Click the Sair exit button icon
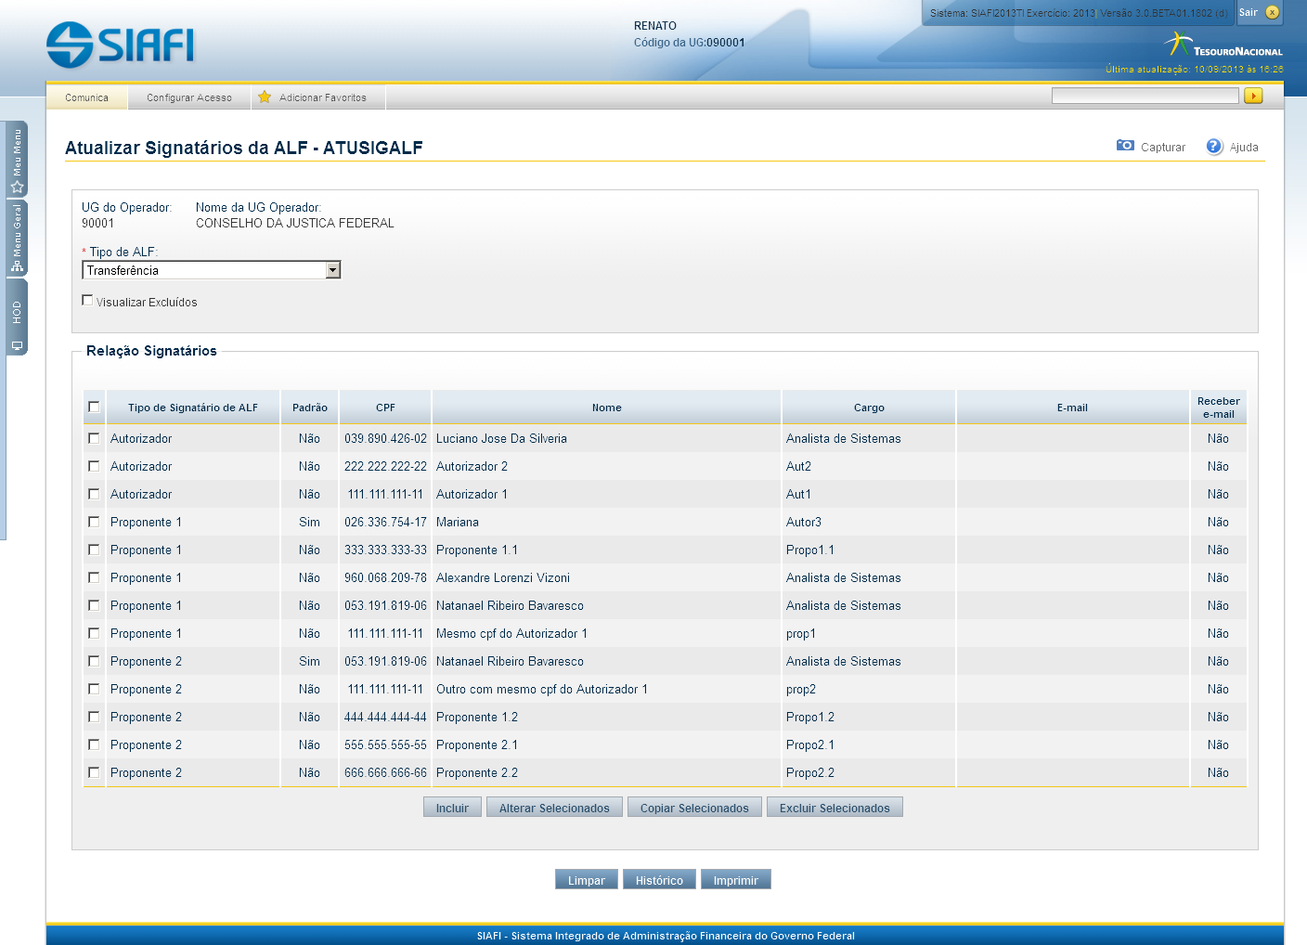Viewport: 1307px width, 945px height. [1272, 12]
